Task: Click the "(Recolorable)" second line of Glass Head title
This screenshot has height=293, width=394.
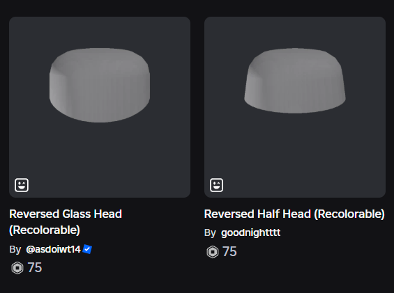Action: pos(45,230)
